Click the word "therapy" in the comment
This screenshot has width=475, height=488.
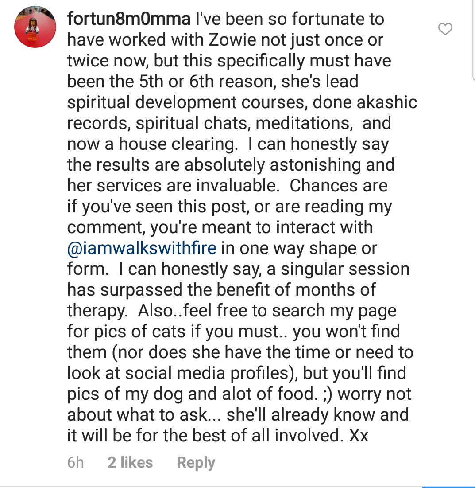[x=97, y=311]
